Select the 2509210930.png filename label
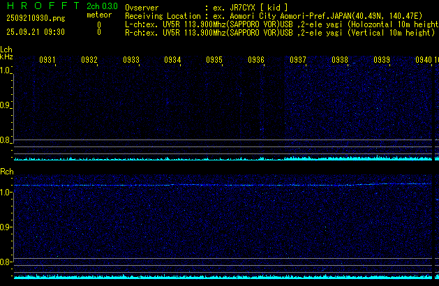 point(35,18)
